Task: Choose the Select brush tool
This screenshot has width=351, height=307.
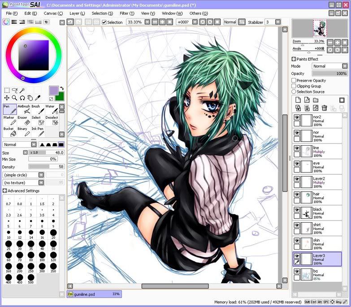Action: pos(38,121)
